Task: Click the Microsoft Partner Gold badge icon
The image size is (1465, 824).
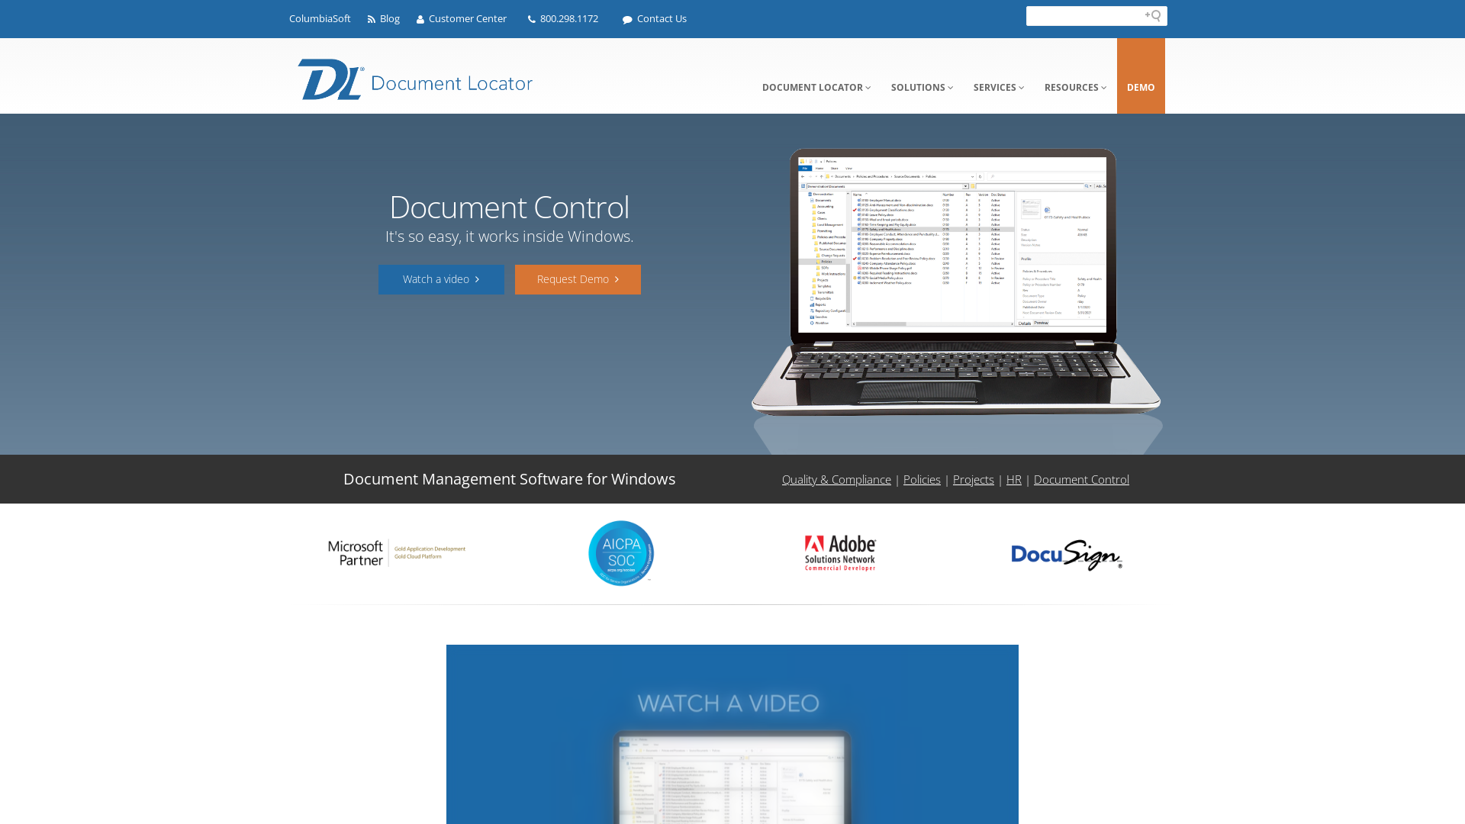Action: pyautogui.click(x=397, y=552)
